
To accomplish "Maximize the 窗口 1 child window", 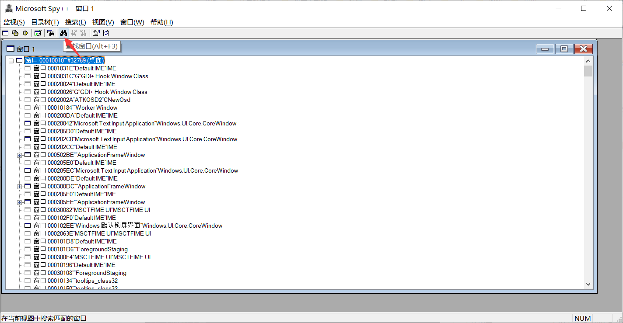I will 564,49.
